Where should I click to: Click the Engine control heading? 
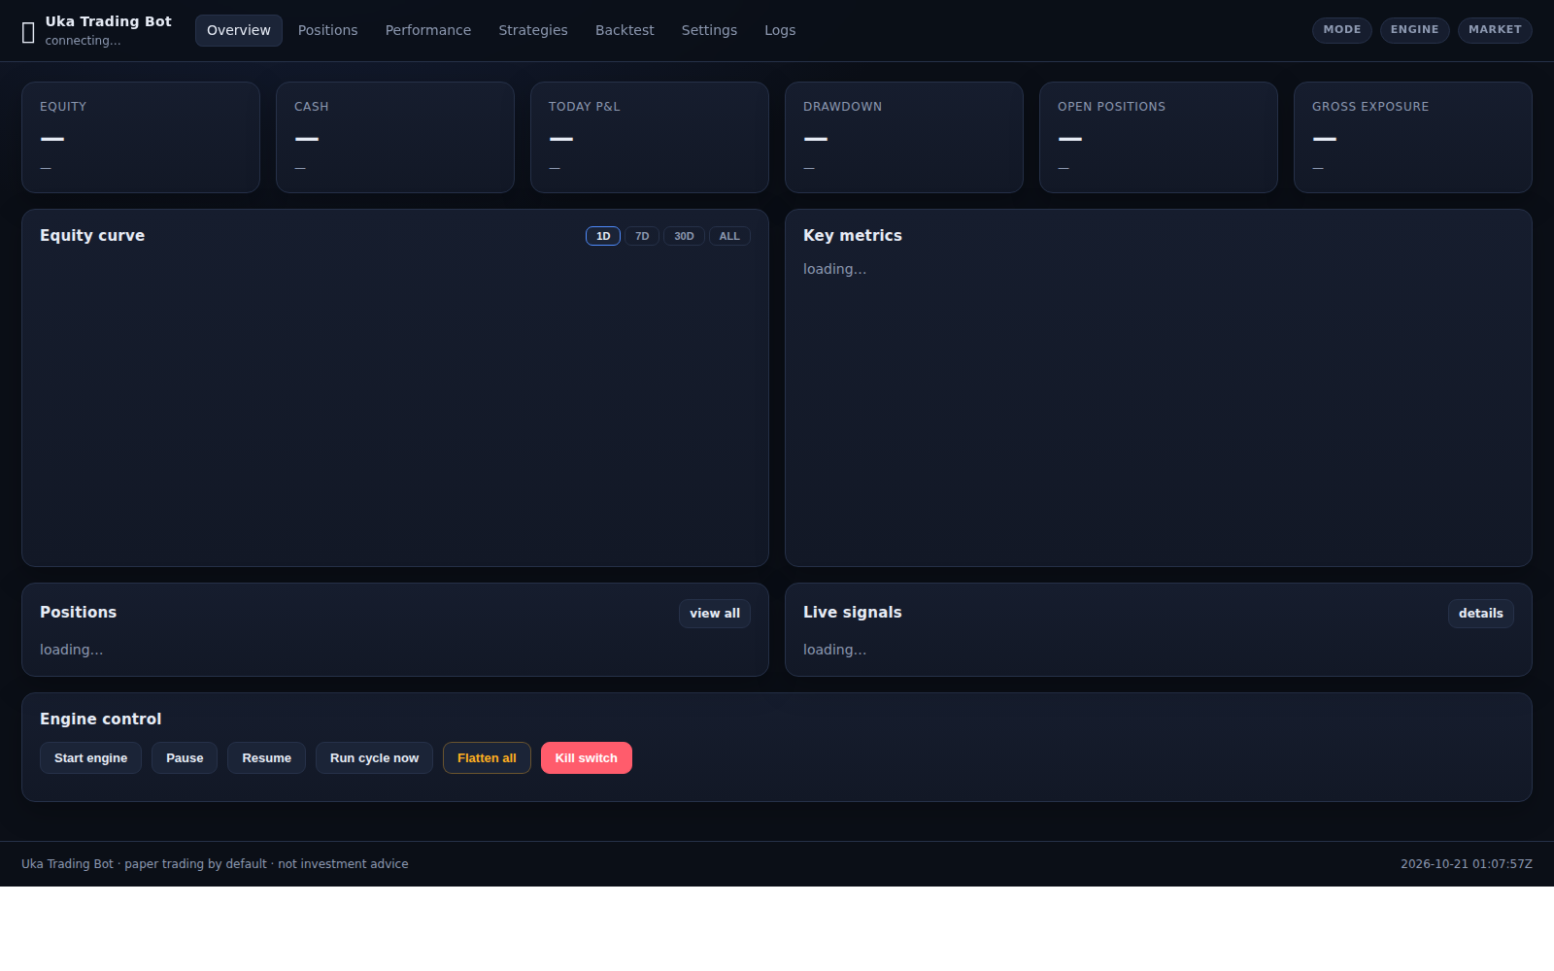tap(101, 720)
